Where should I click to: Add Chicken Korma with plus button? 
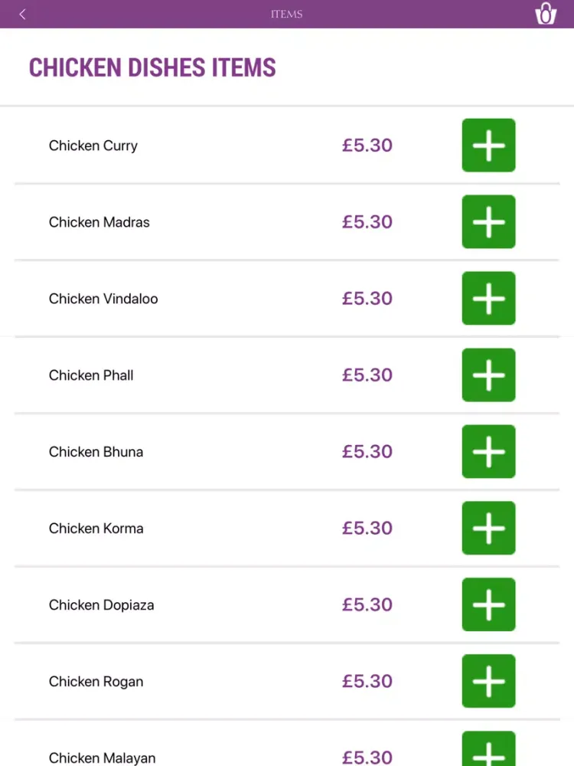[488, 528]
